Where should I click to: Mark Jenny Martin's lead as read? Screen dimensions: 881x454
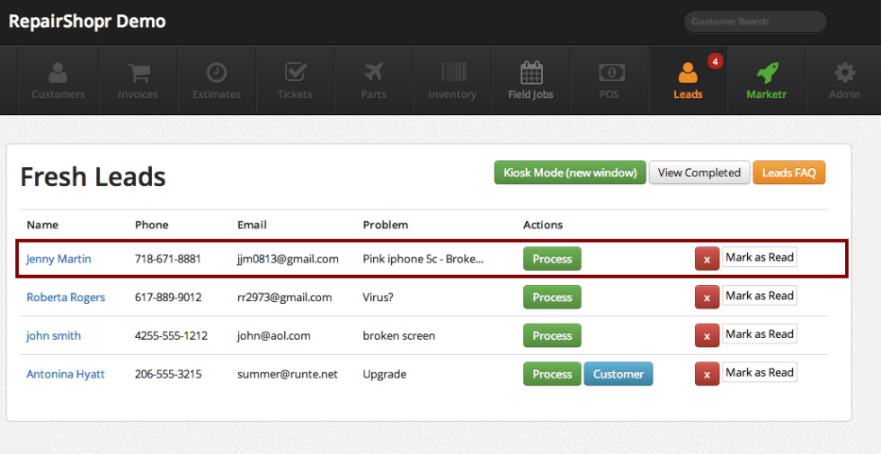(759, 258)
